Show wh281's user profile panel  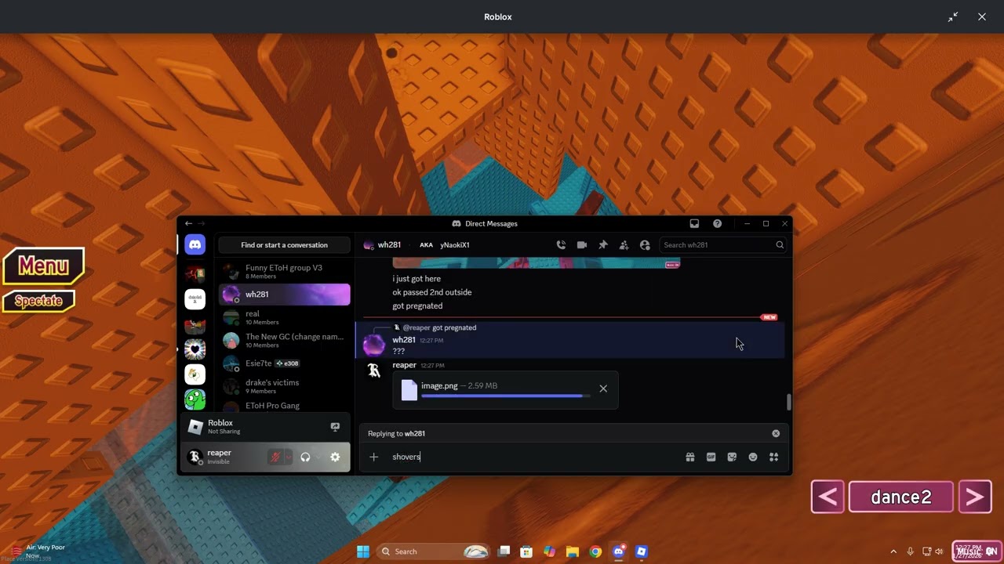[x=645, y=245]
